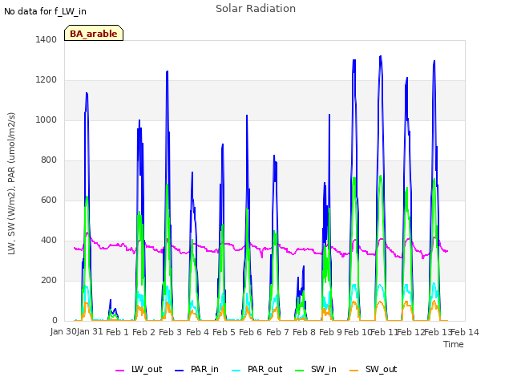Click the LW_out legend label
513x385 pixels.
[x=147, y=369]
